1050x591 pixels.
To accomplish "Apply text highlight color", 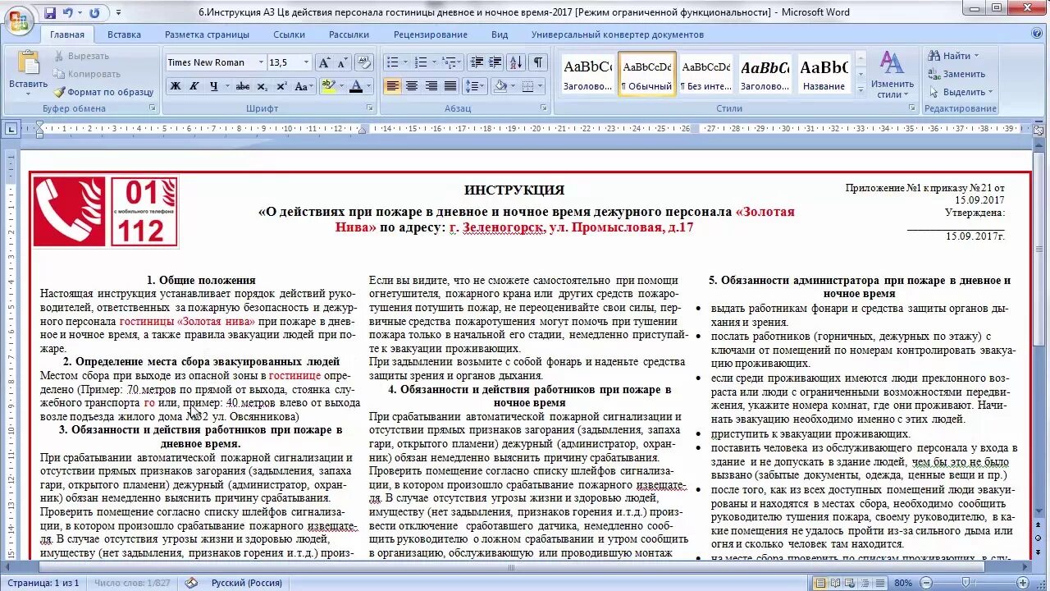I will coord(328,86).
